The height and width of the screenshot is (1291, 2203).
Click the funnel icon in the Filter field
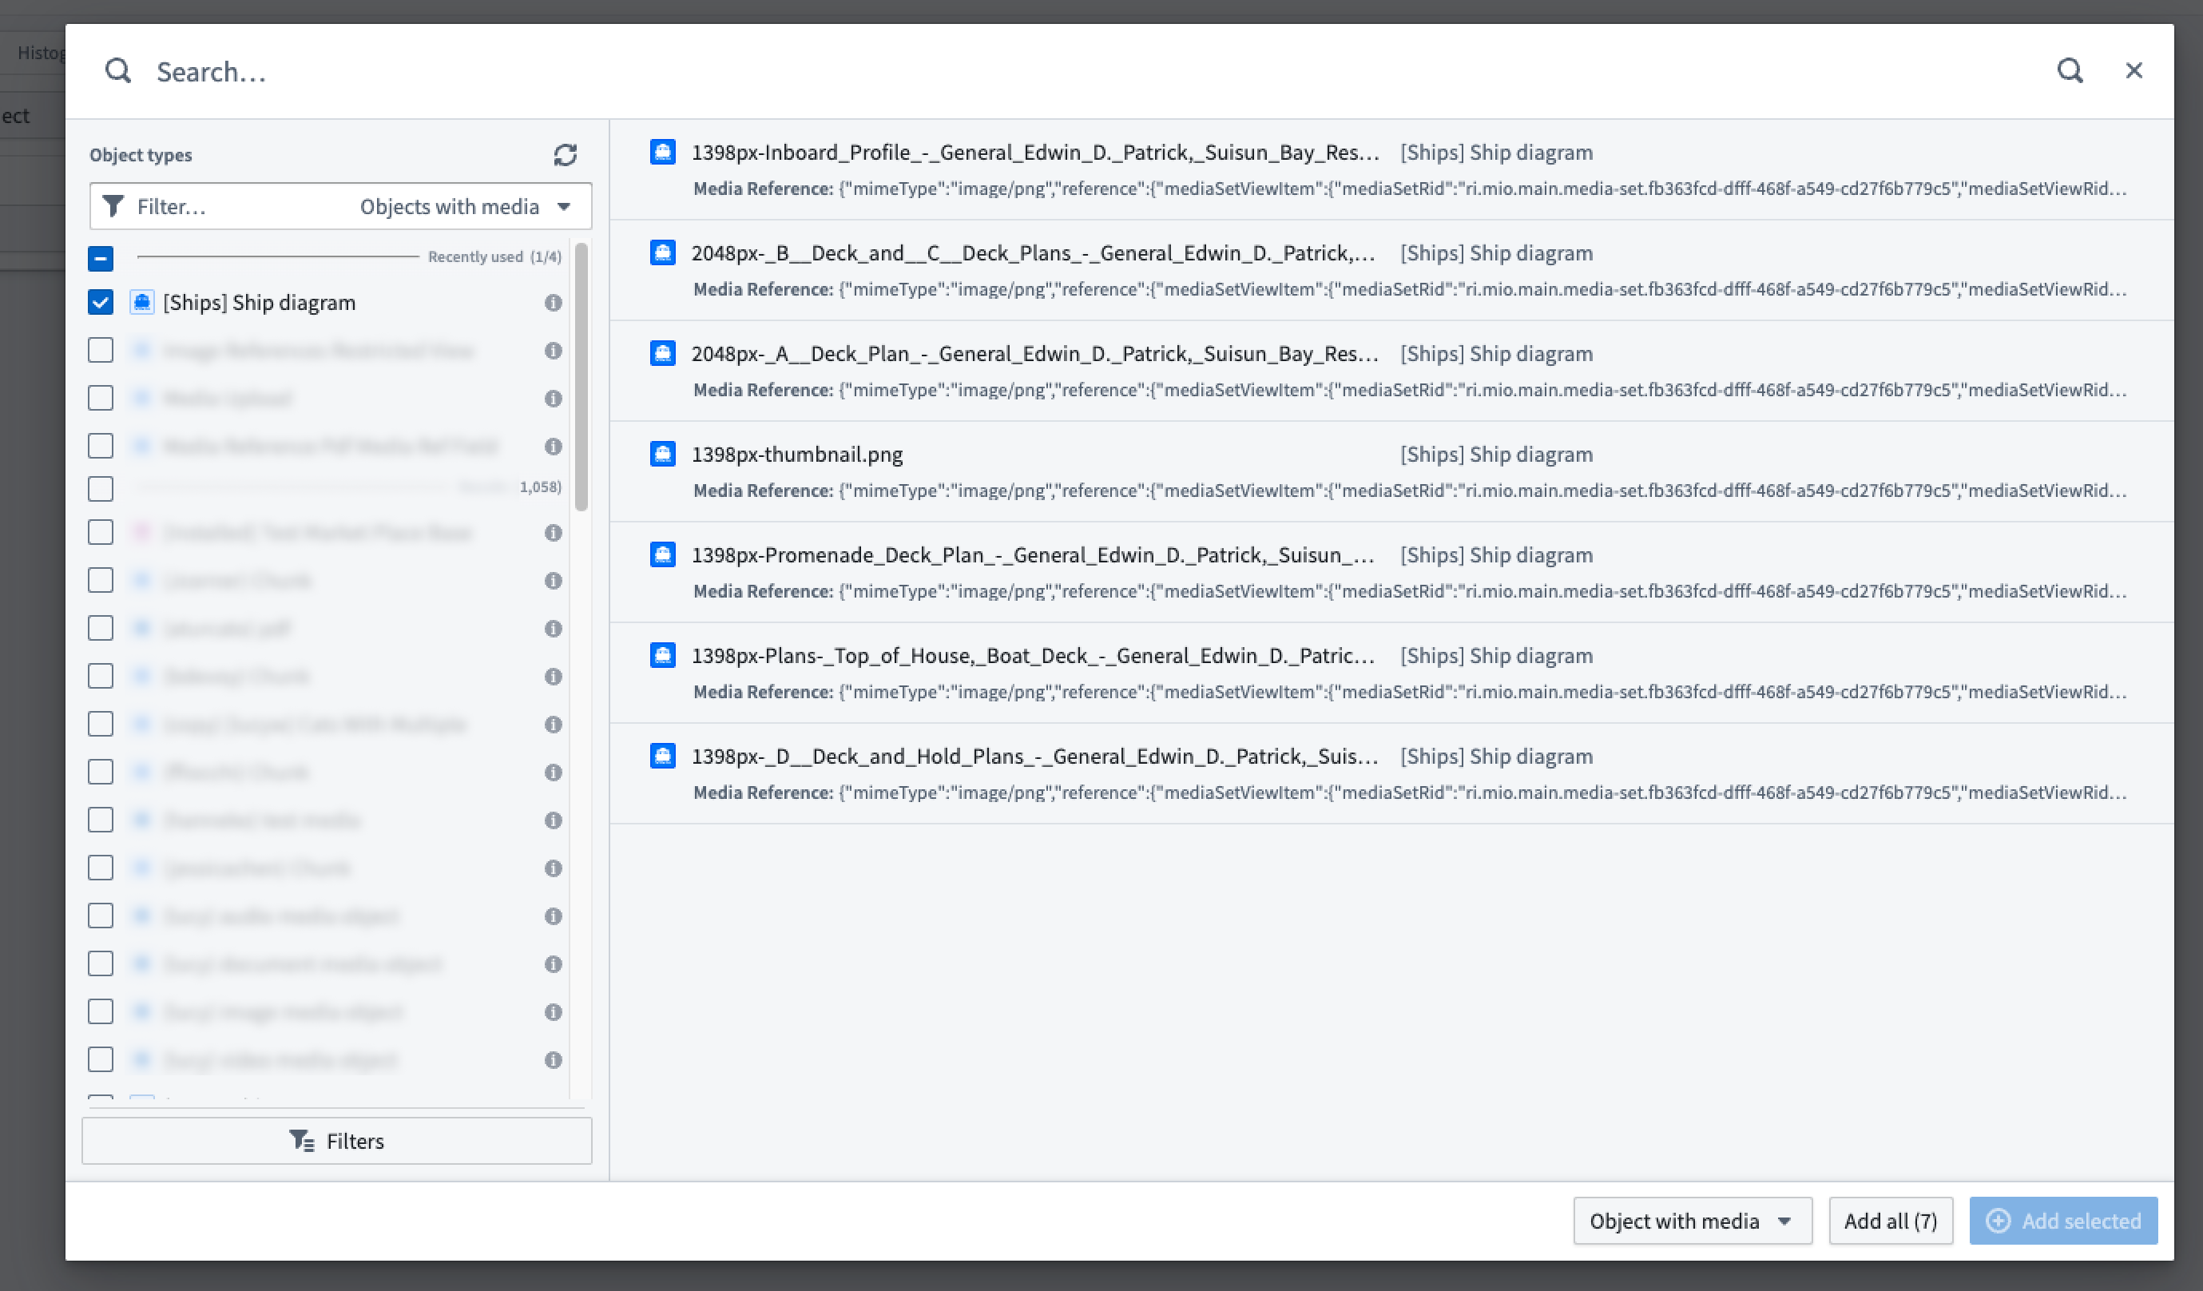pos(113,206)
